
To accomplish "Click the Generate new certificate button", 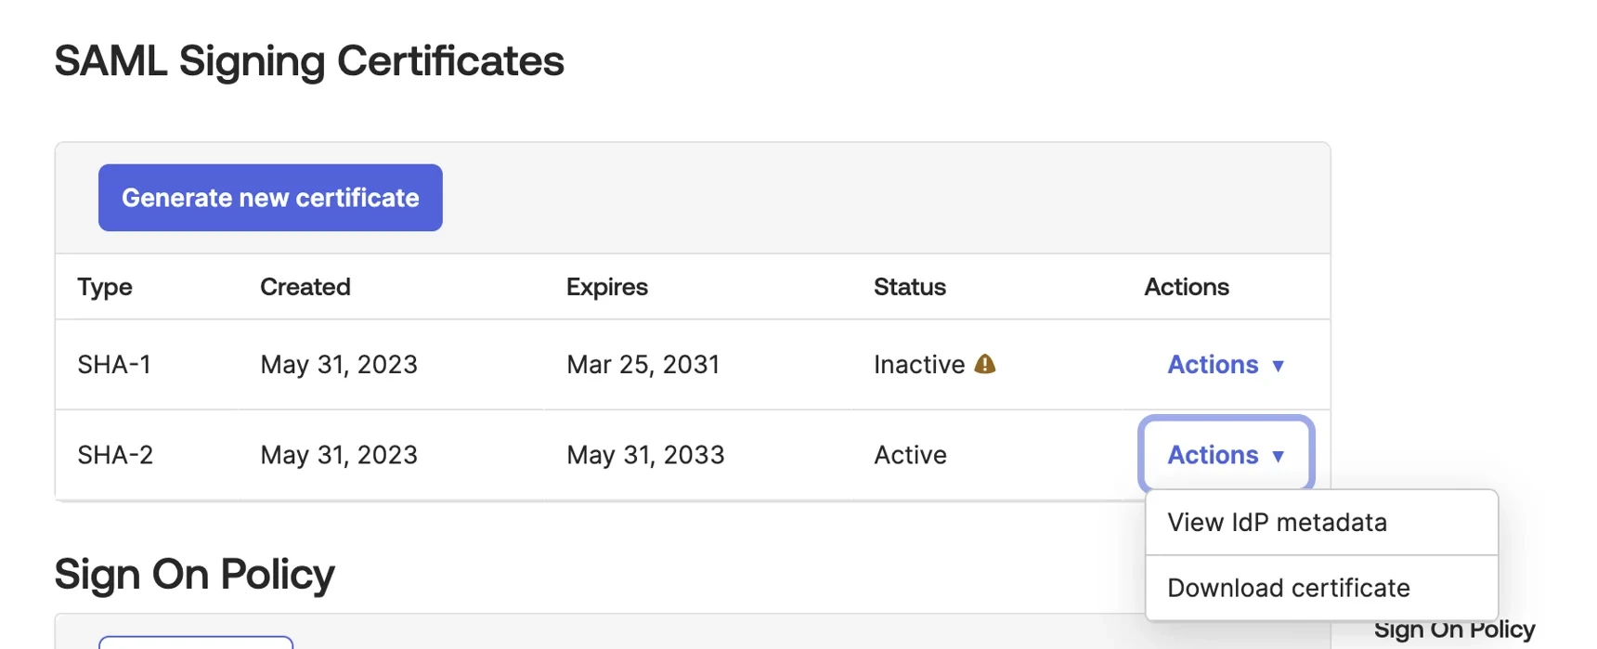I will 270,198.
